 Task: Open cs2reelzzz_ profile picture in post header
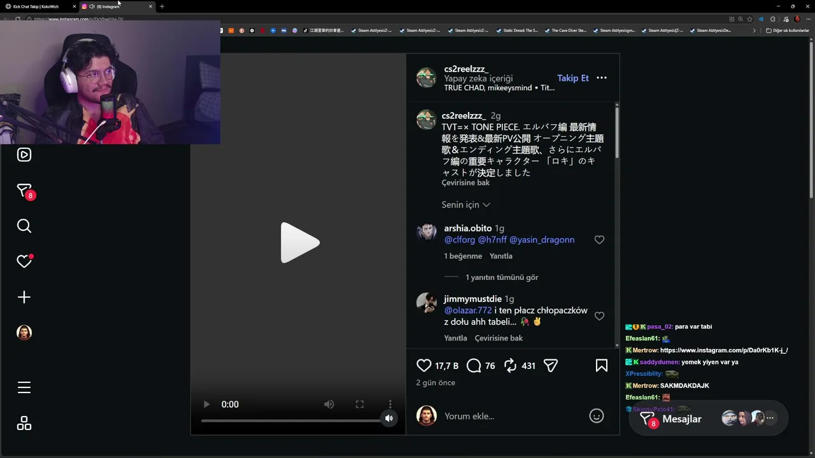426,78
